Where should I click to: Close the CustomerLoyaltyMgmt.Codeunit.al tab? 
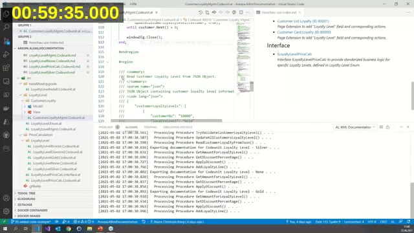157,12
